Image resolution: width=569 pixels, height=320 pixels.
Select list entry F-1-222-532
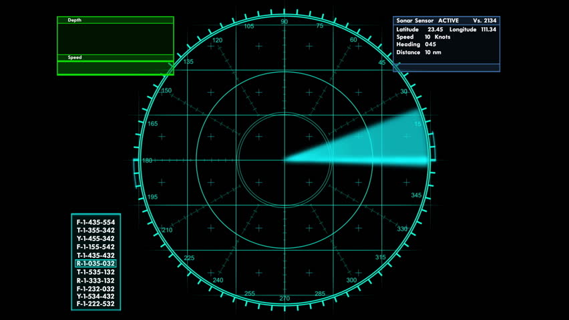96,304
